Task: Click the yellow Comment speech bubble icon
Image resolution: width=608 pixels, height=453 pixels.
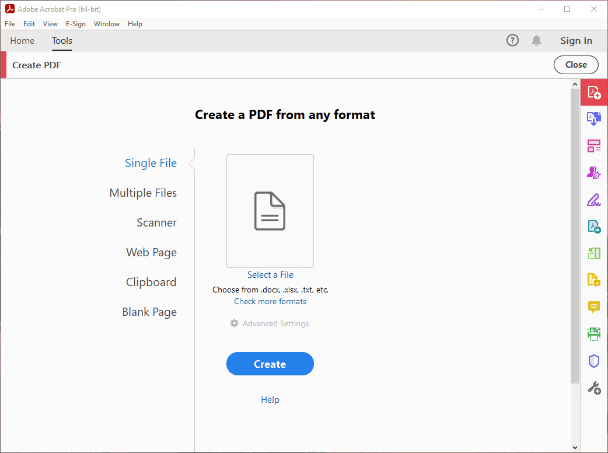Action: point(593,307)
